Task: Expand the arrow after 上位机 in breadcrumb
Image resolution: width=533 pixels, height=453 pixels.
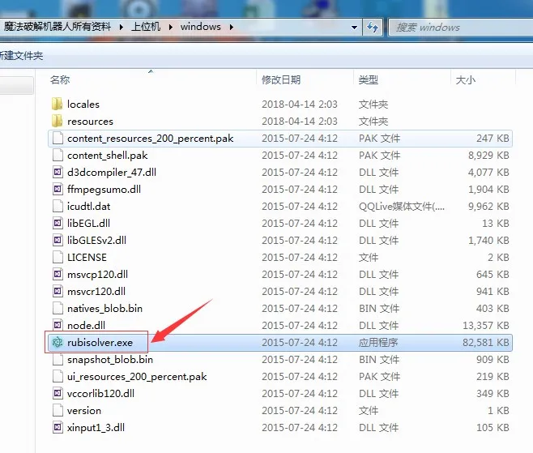Action: tap(171, 27)
